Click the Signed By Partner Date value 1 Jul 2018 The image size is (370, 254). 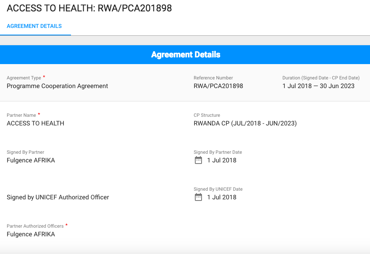click(x=222, y=160)
